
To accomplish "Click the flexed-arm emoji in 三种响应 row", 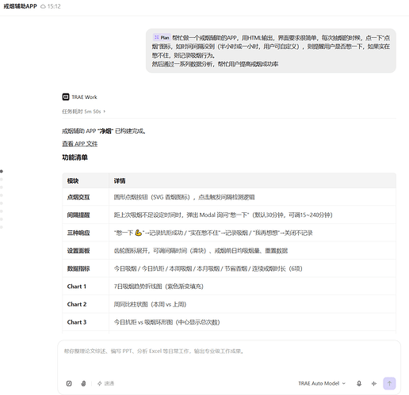I will [x=139, y=233].
